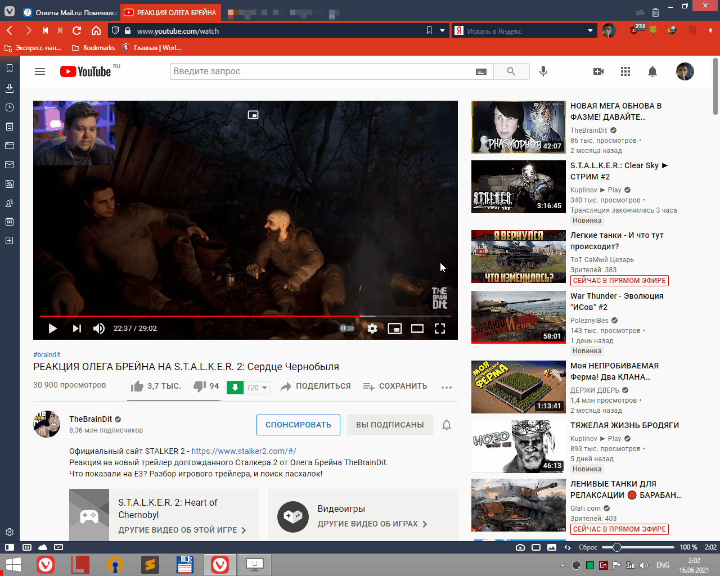
Task: Open the stalker2.com link in description
Action: coord(244,451)
